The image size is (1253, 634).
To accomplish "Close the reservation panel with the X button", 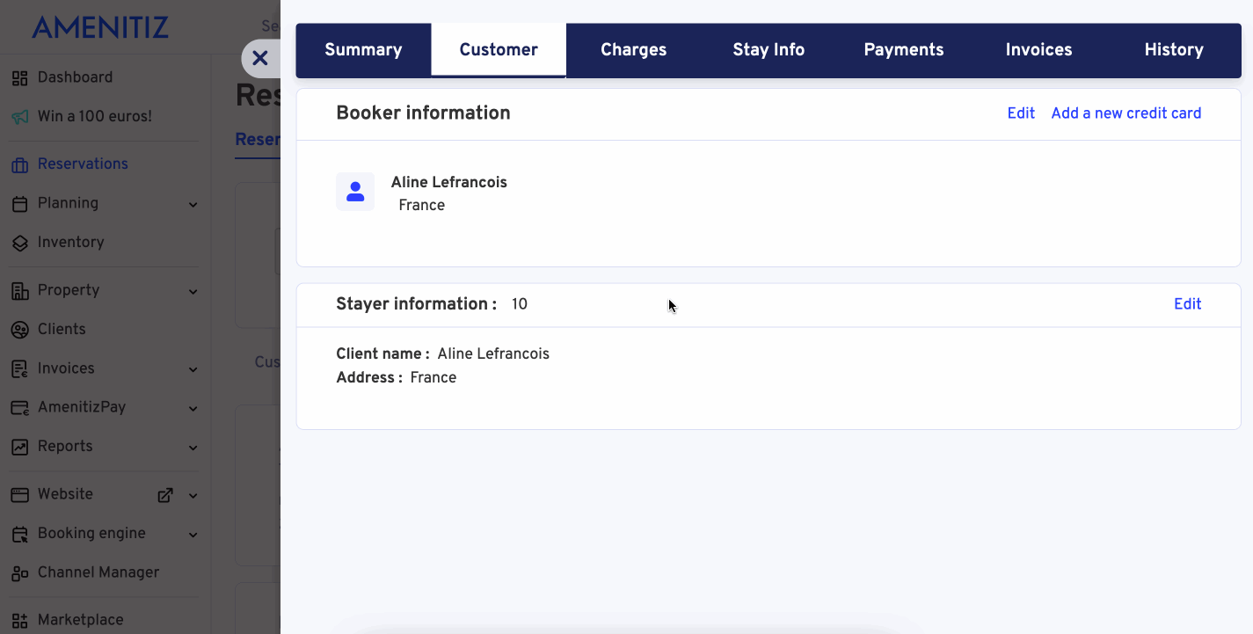I will coord(259,58).
